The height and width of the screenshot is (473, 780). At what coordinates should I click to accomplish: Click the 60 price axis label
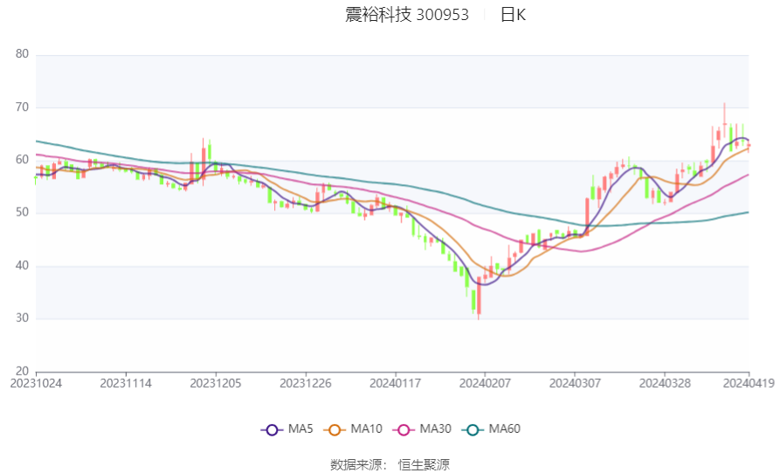click(x=23, y=160)
